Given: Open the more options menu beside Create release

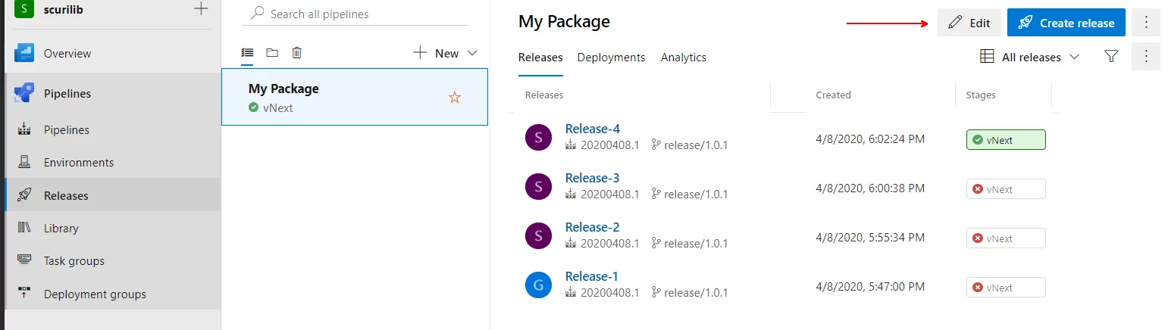Looking at the screenshot, I should pos(1146,23).
